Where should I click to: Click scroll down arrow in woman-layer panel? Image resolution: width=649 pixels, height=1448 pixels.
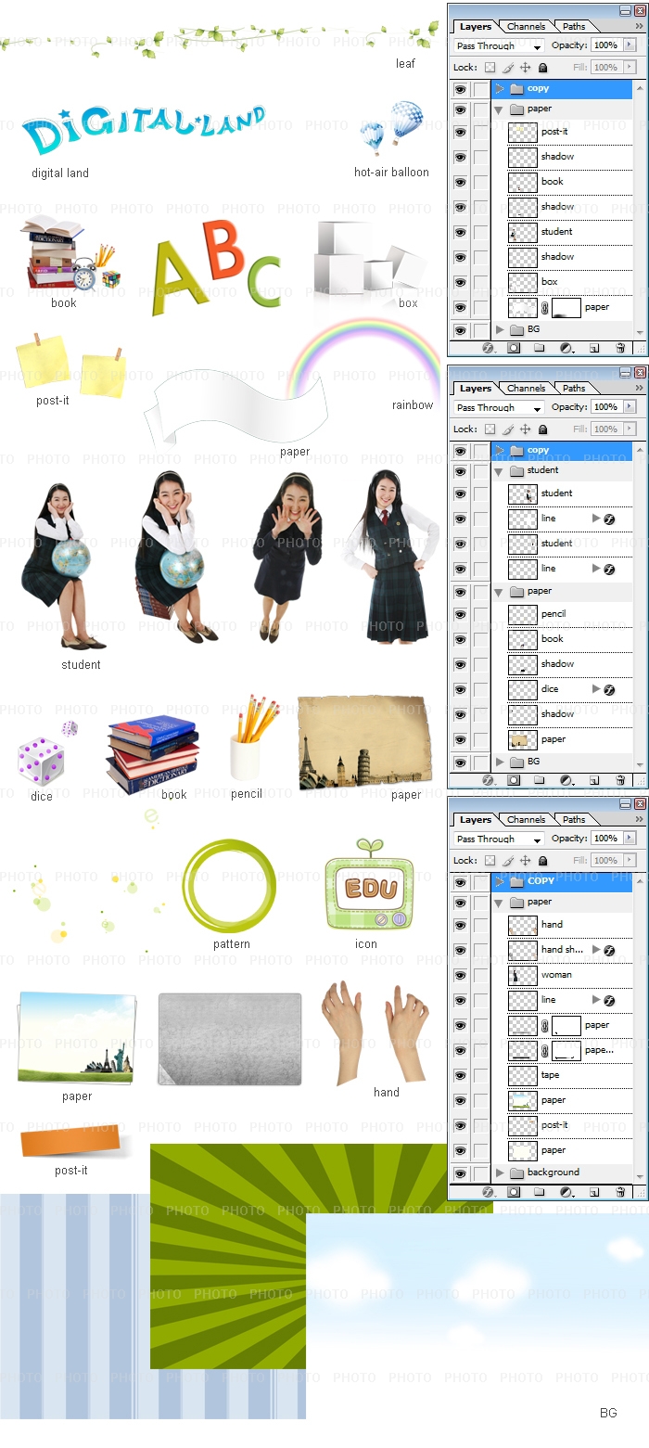click(640, 1177)
